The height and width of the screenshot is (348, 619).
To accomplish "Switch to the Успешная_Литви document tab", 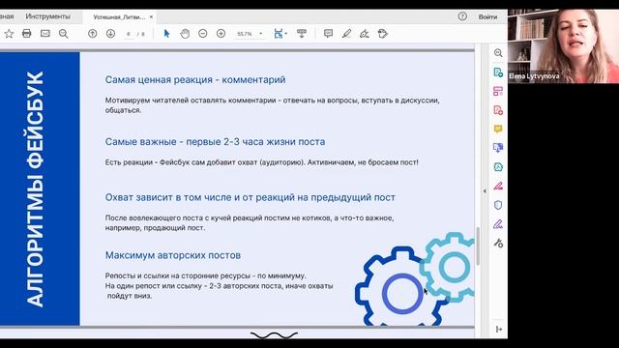I will coord(119,17).
